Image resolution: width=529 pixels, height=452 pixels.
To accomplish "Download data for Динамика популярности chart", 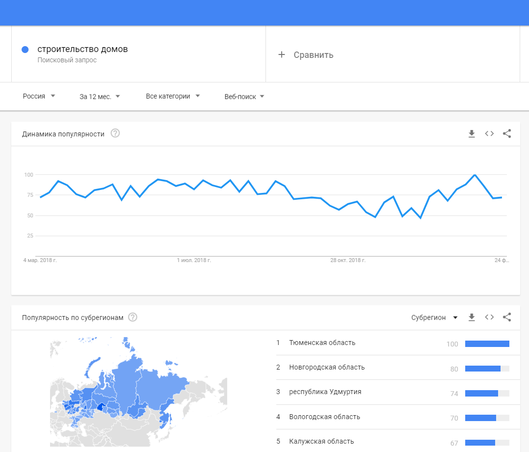I will coord(472,133).
